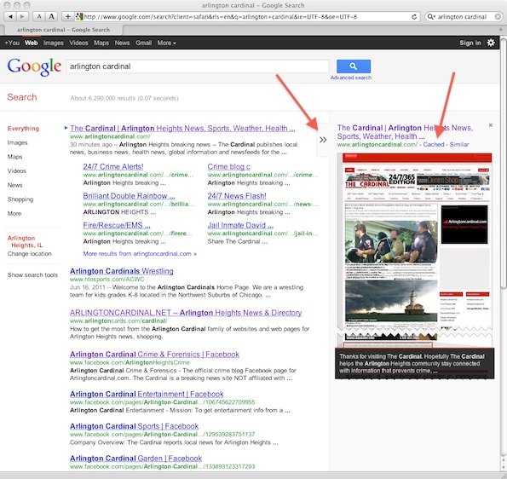Filter by Maps in left sidebar
The image size is (507, 479).
tap(14, 157)
